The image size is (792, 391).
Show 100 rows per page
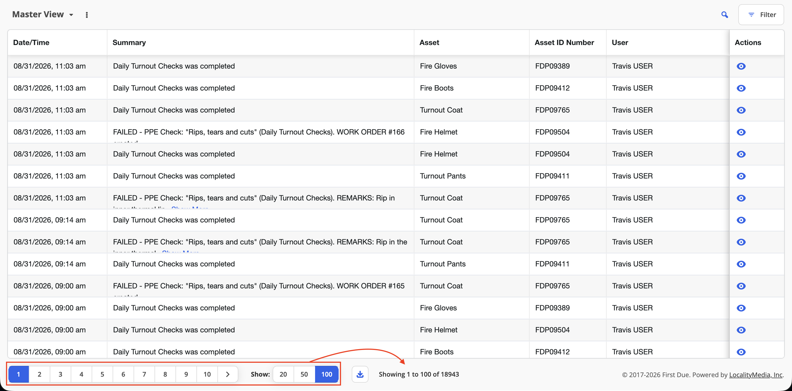click(x=327, y=374)
